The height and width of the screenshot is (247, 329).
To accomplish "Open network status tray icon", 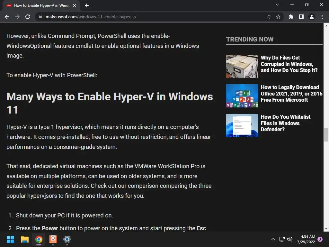I will [x=282, y=239].
